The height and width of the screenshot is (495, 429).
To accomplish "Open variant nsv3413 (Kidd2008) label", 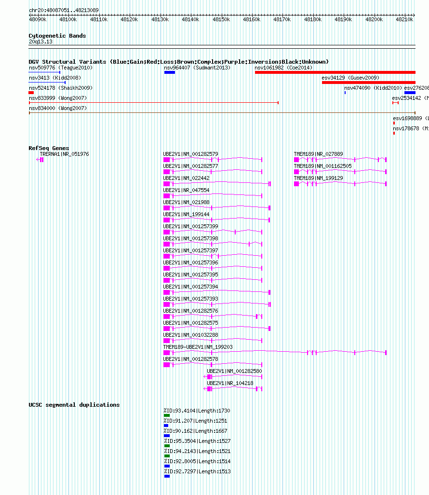I will pyautogui.click(x=55, y=78).
